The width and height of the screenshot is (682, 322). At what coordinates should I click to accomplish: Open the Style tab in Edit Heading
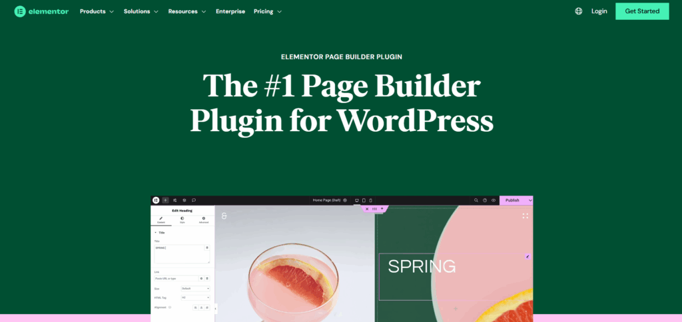point(182,220)
